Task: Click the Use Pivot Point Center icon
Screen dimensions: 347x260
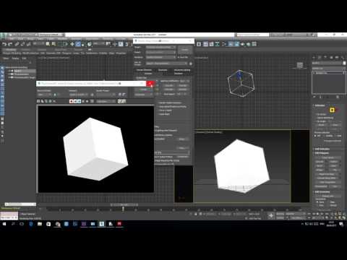Action: (x=108, y=44)
